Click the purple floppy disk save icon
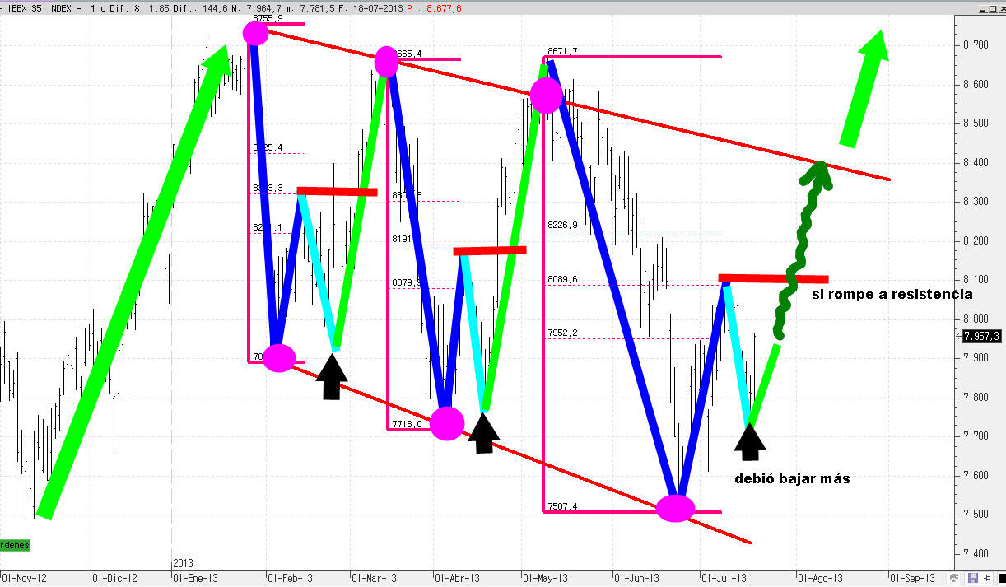This screenshot has width=1006, height=587. tap(973, 579)
